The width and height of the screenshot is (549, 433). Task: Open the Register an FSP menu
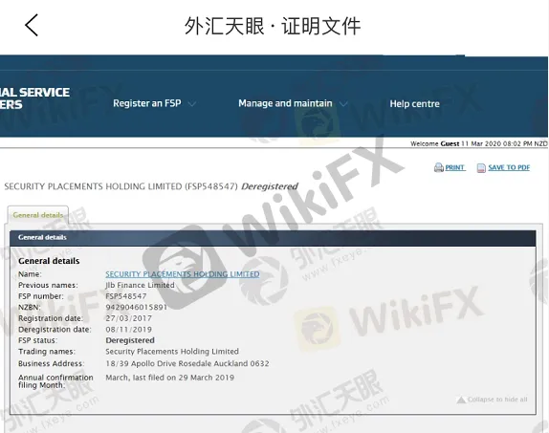(147, 103)
